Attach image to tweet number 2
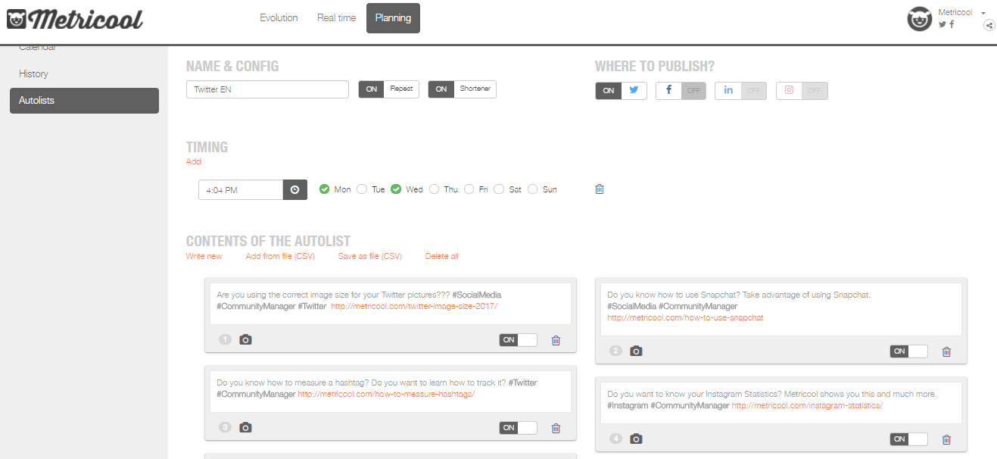The image size is (997, 459). (636, 351)
